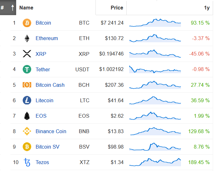
Task: Click the XRP cross-shaped logo
Action: pyautogui.click(x=27, y=54)
